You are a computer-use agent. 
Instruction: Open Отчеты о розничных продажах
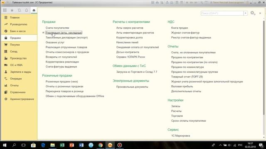tap(64, 87)
